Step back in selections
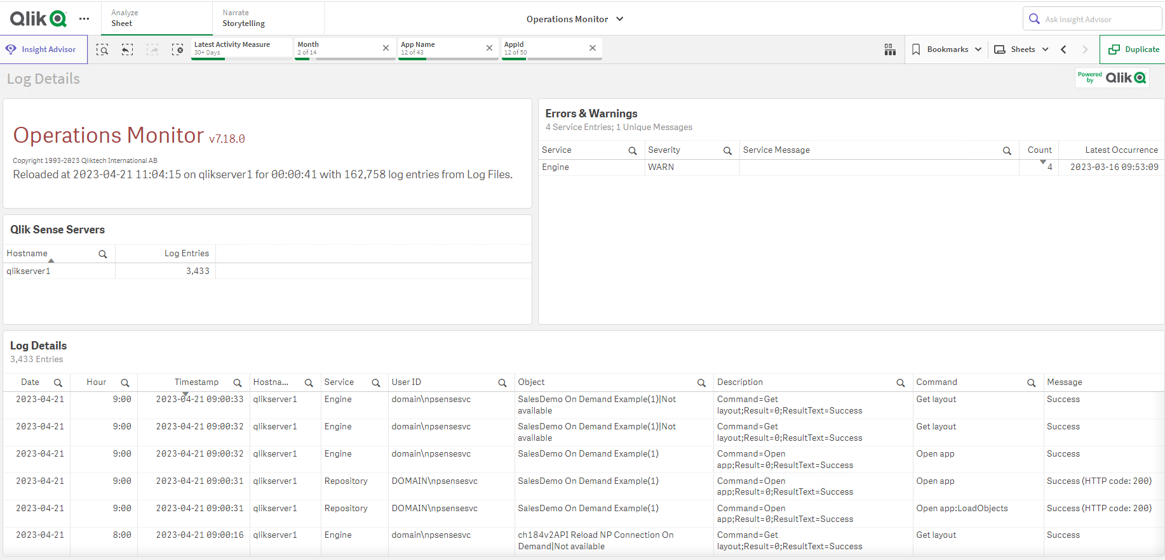The image size is (1165, 560). (x=128, y=49)
